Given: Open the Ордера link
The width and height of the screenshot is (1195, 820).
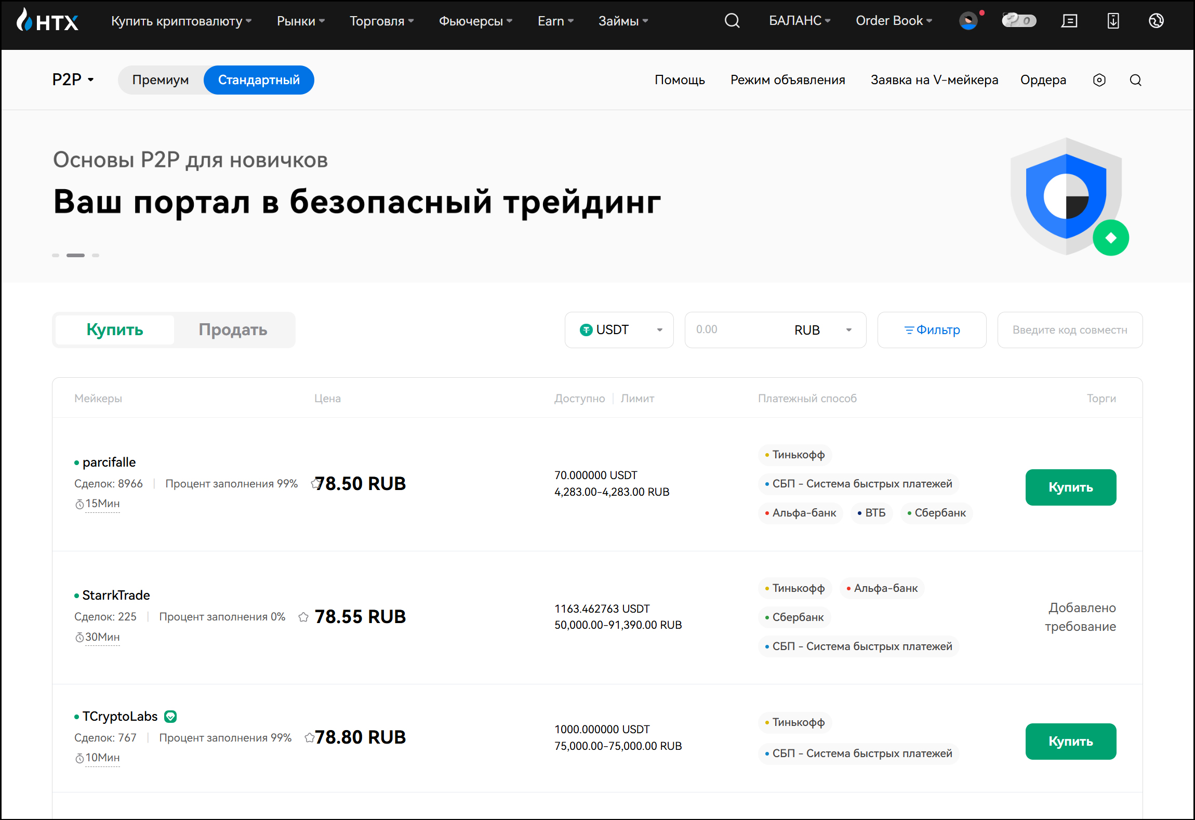Looking at the screenshot, I should point(1043,80).
